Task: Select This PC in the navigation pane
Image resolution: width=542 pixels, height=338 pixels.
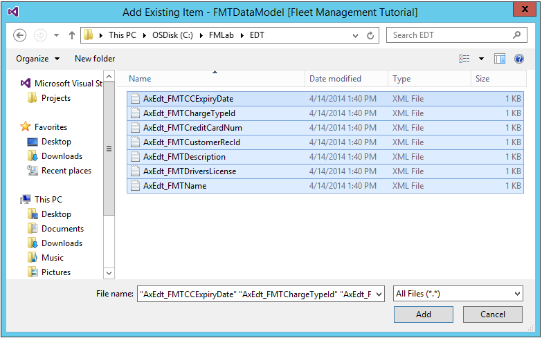Action: pos(41,200)
